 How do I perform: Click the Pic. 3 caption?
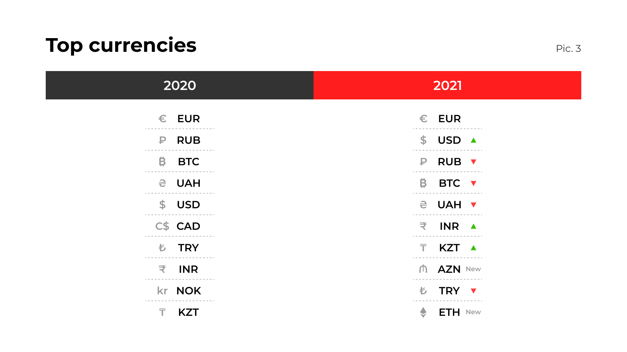[568, 49]
